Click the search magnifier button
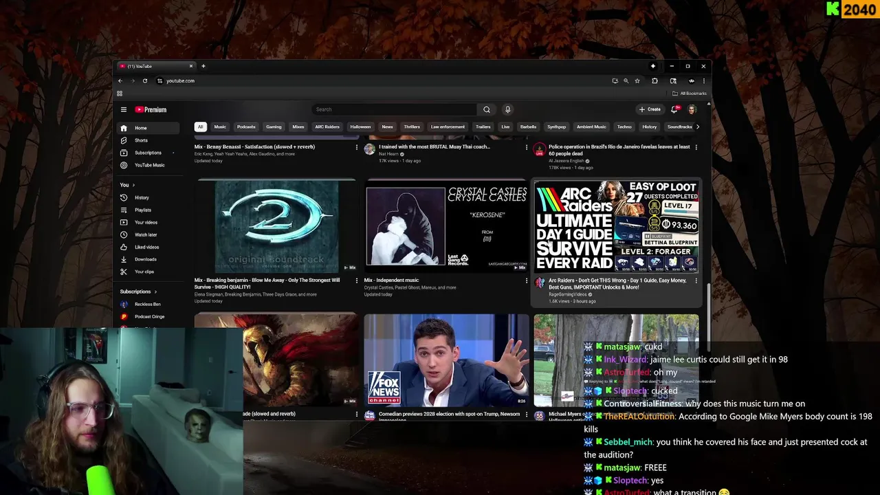This screenshot has width=880, height=495. tap(487, 109)
